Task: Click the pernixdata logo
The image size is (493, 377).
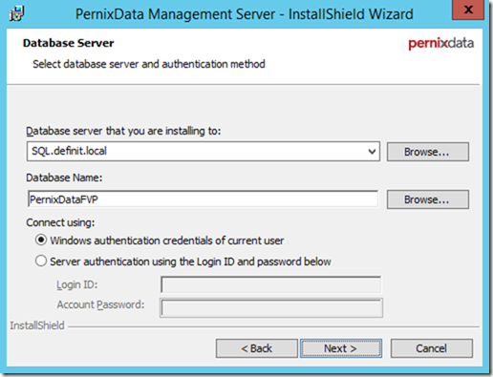Action: 440,44
